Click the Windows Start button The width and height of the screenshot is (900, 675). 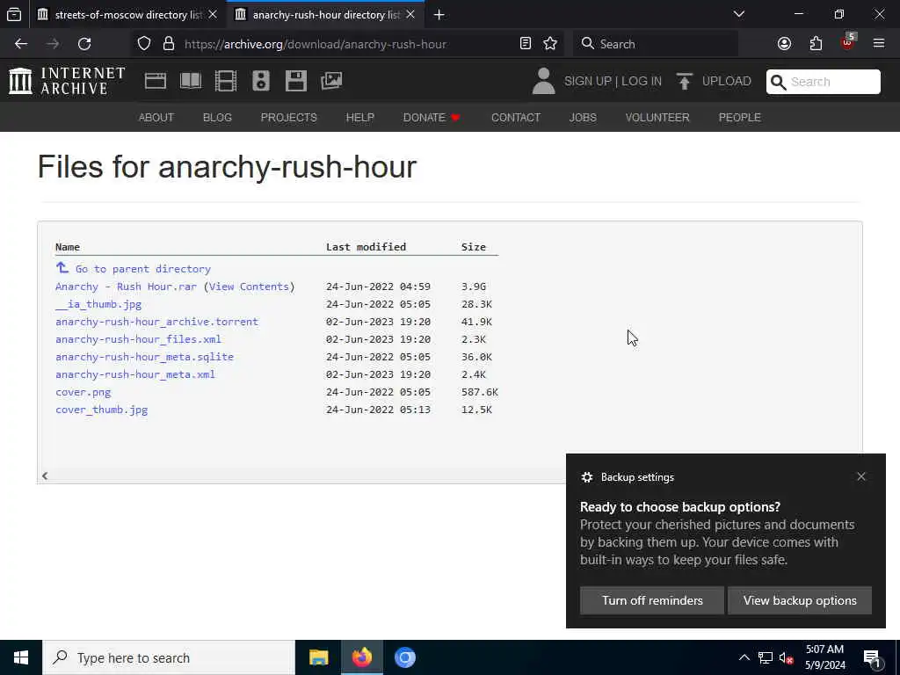[21, 657]
